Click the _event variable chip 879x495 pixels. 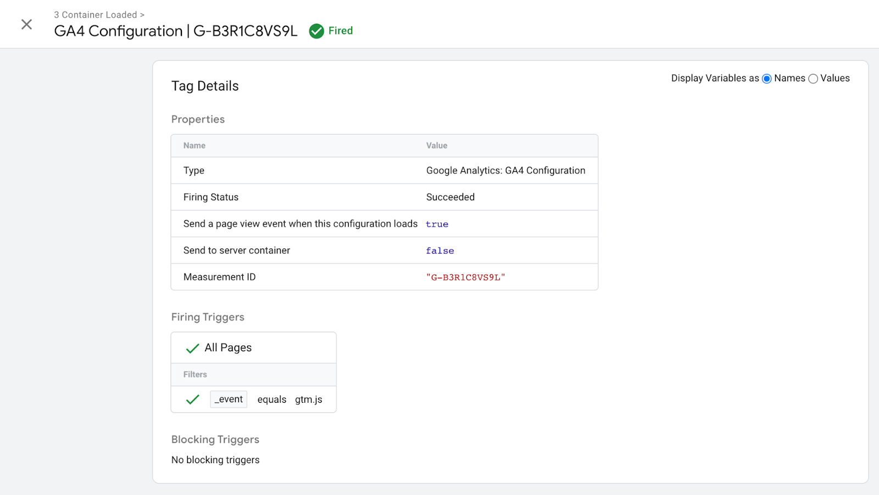[x=229, y=399]
